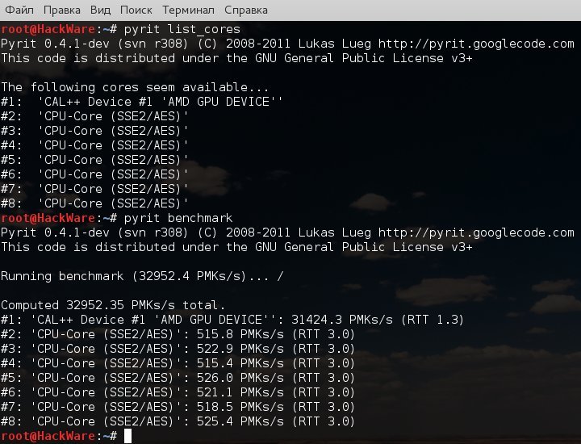
Task: Click '(RTT 1.3)' in the GPU row
Action: pyautogui.click(x=433, y=320)
